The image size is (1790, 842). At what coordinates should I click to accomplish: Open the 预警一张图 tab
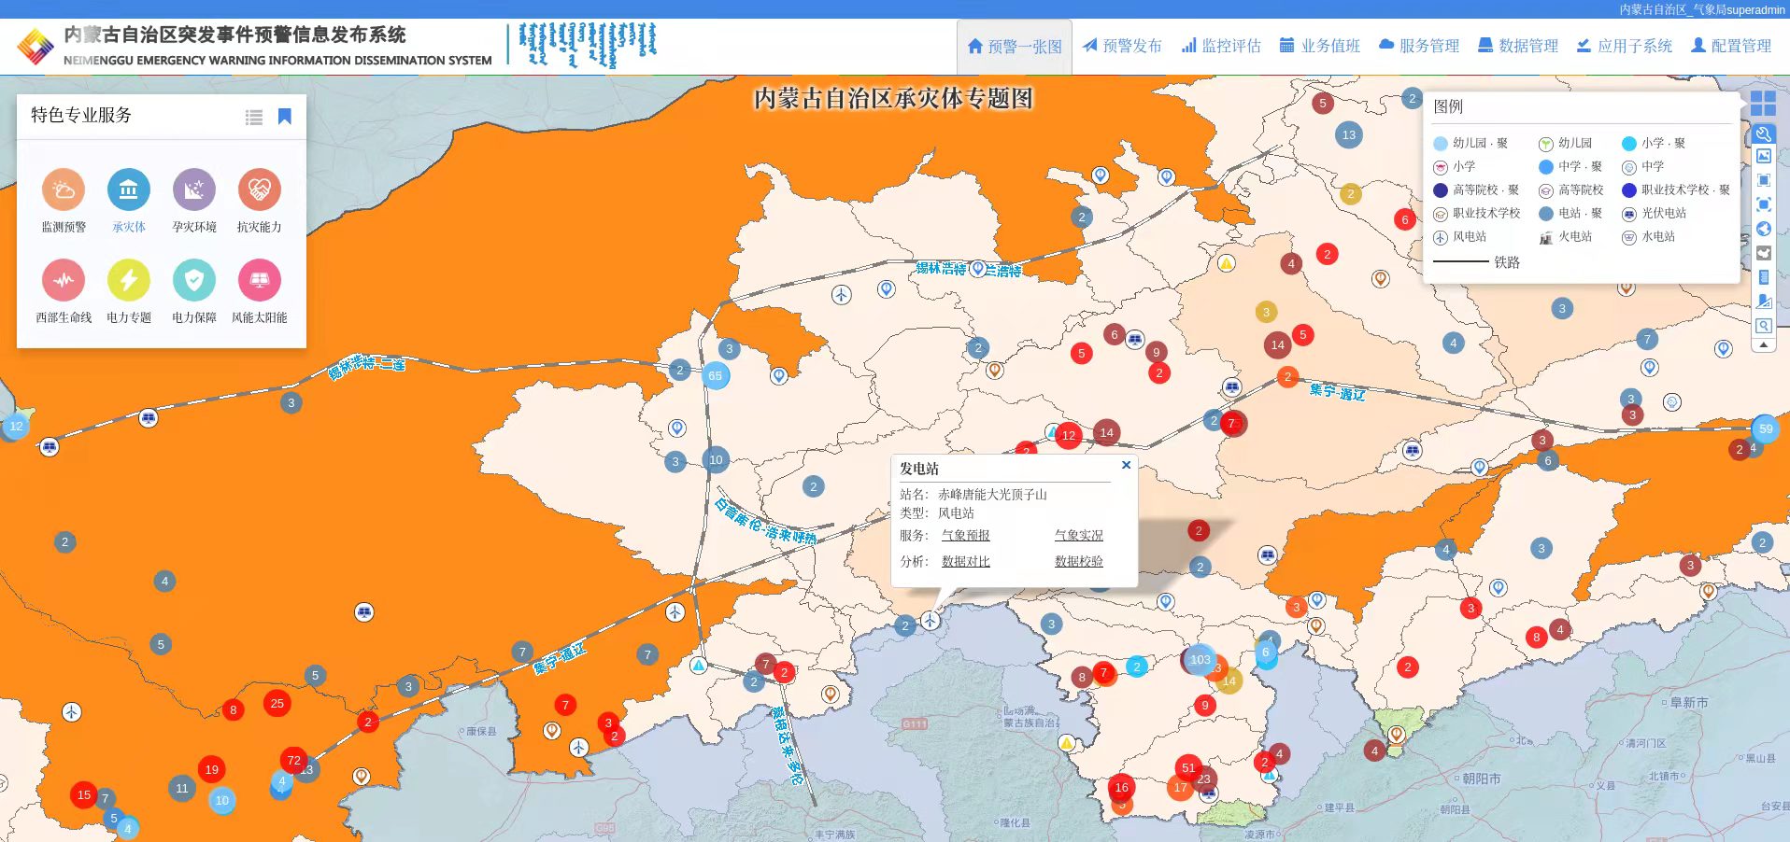coord(1015,47)
